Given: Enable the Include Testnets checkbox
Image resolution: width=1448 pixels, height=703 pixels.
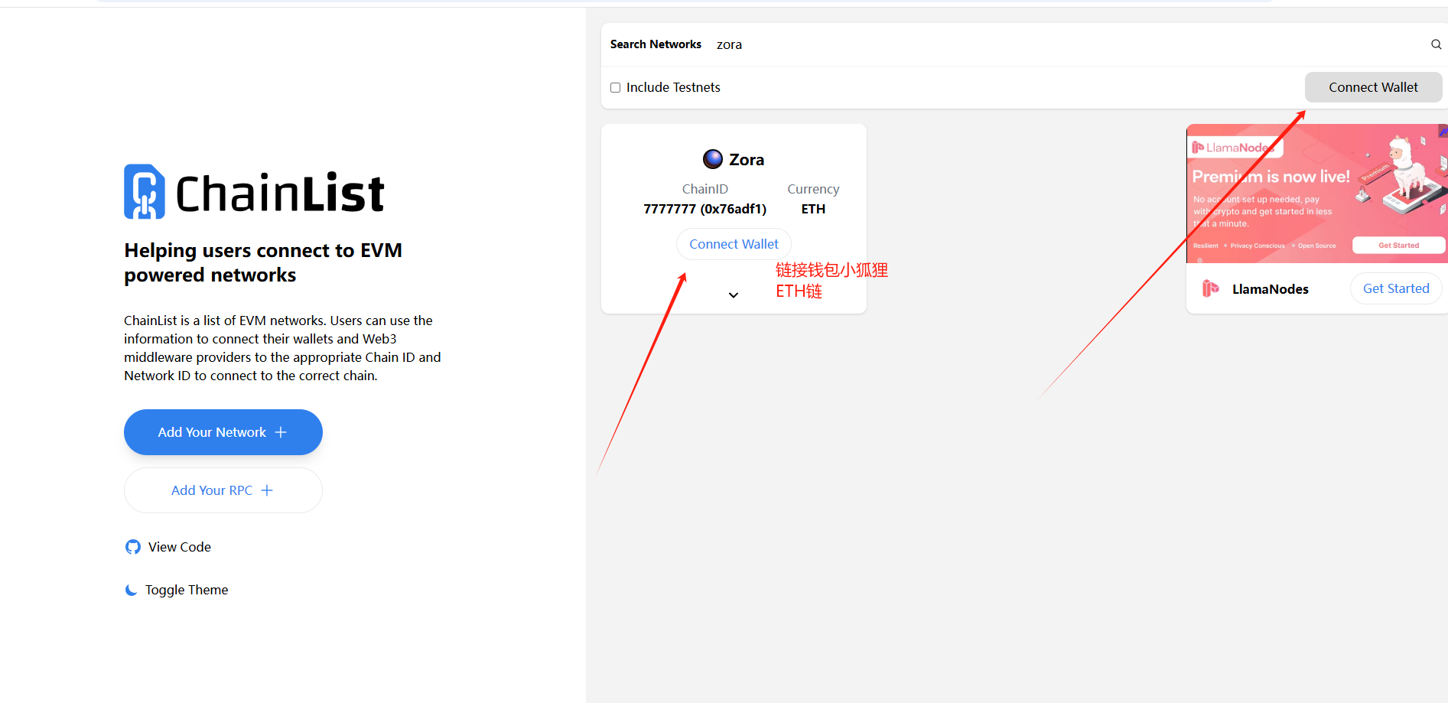Looking at the screenshot, I should (x=615, y=87).
